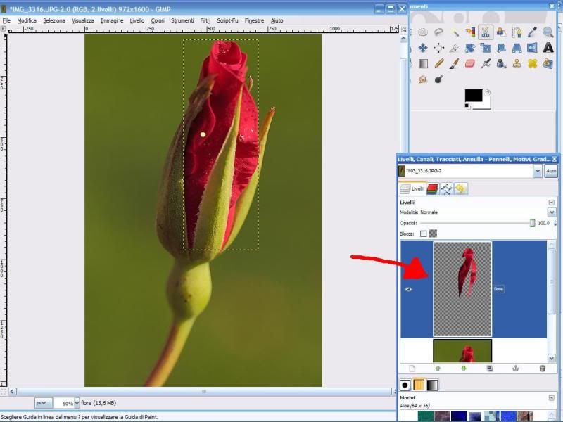Select the Zoom magnifier tool

point(548,32)
